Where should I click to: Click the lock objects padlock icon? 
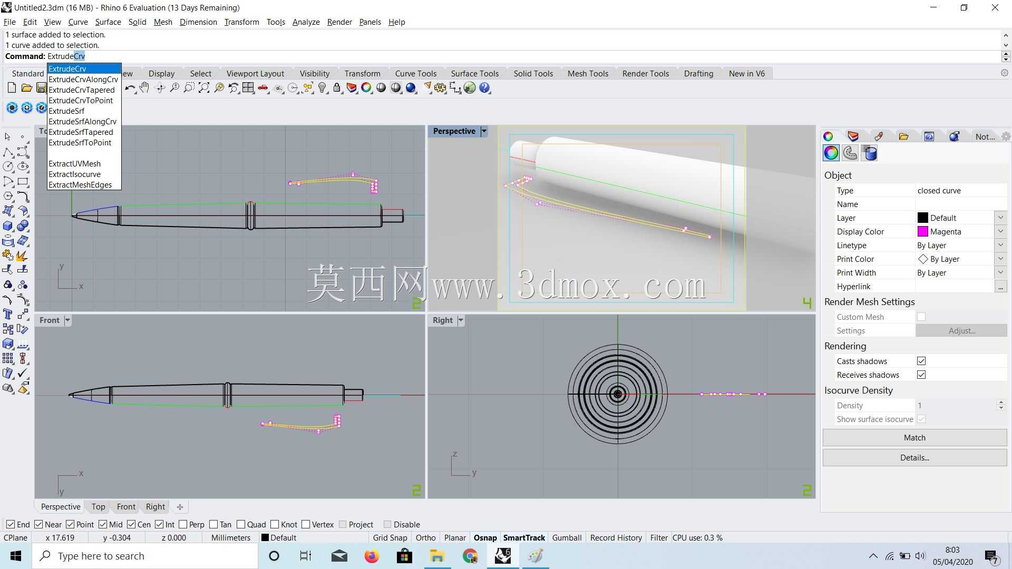tap(337, 88)
